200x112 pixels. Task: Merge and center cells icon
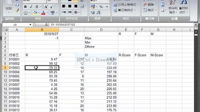click(x=82, y=6)
